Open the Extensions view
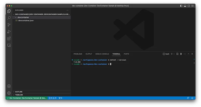201x107 pixels. [9, 38]
